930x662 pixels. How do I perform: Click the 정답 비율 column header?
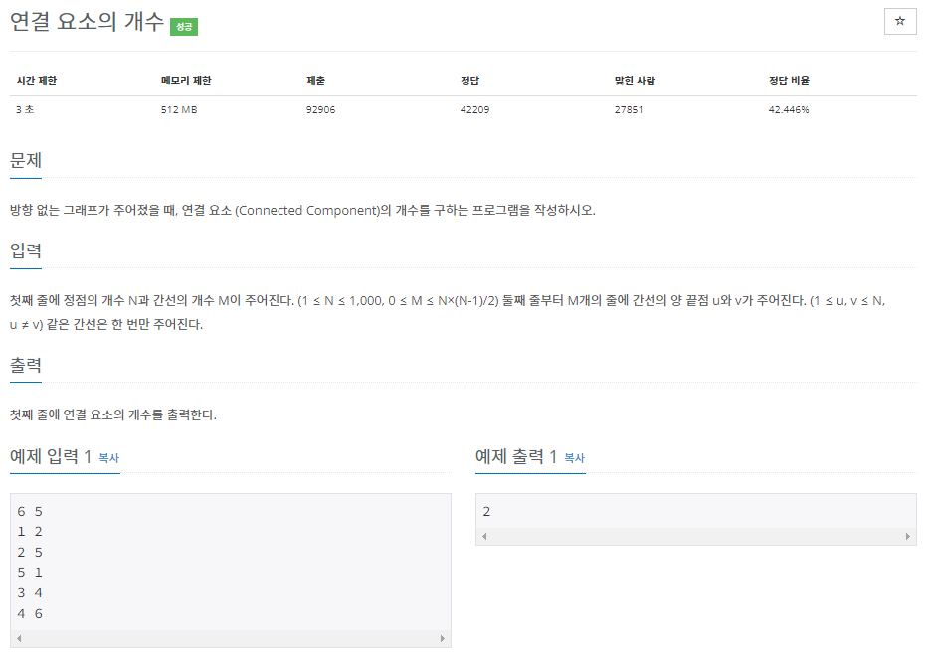789,81
